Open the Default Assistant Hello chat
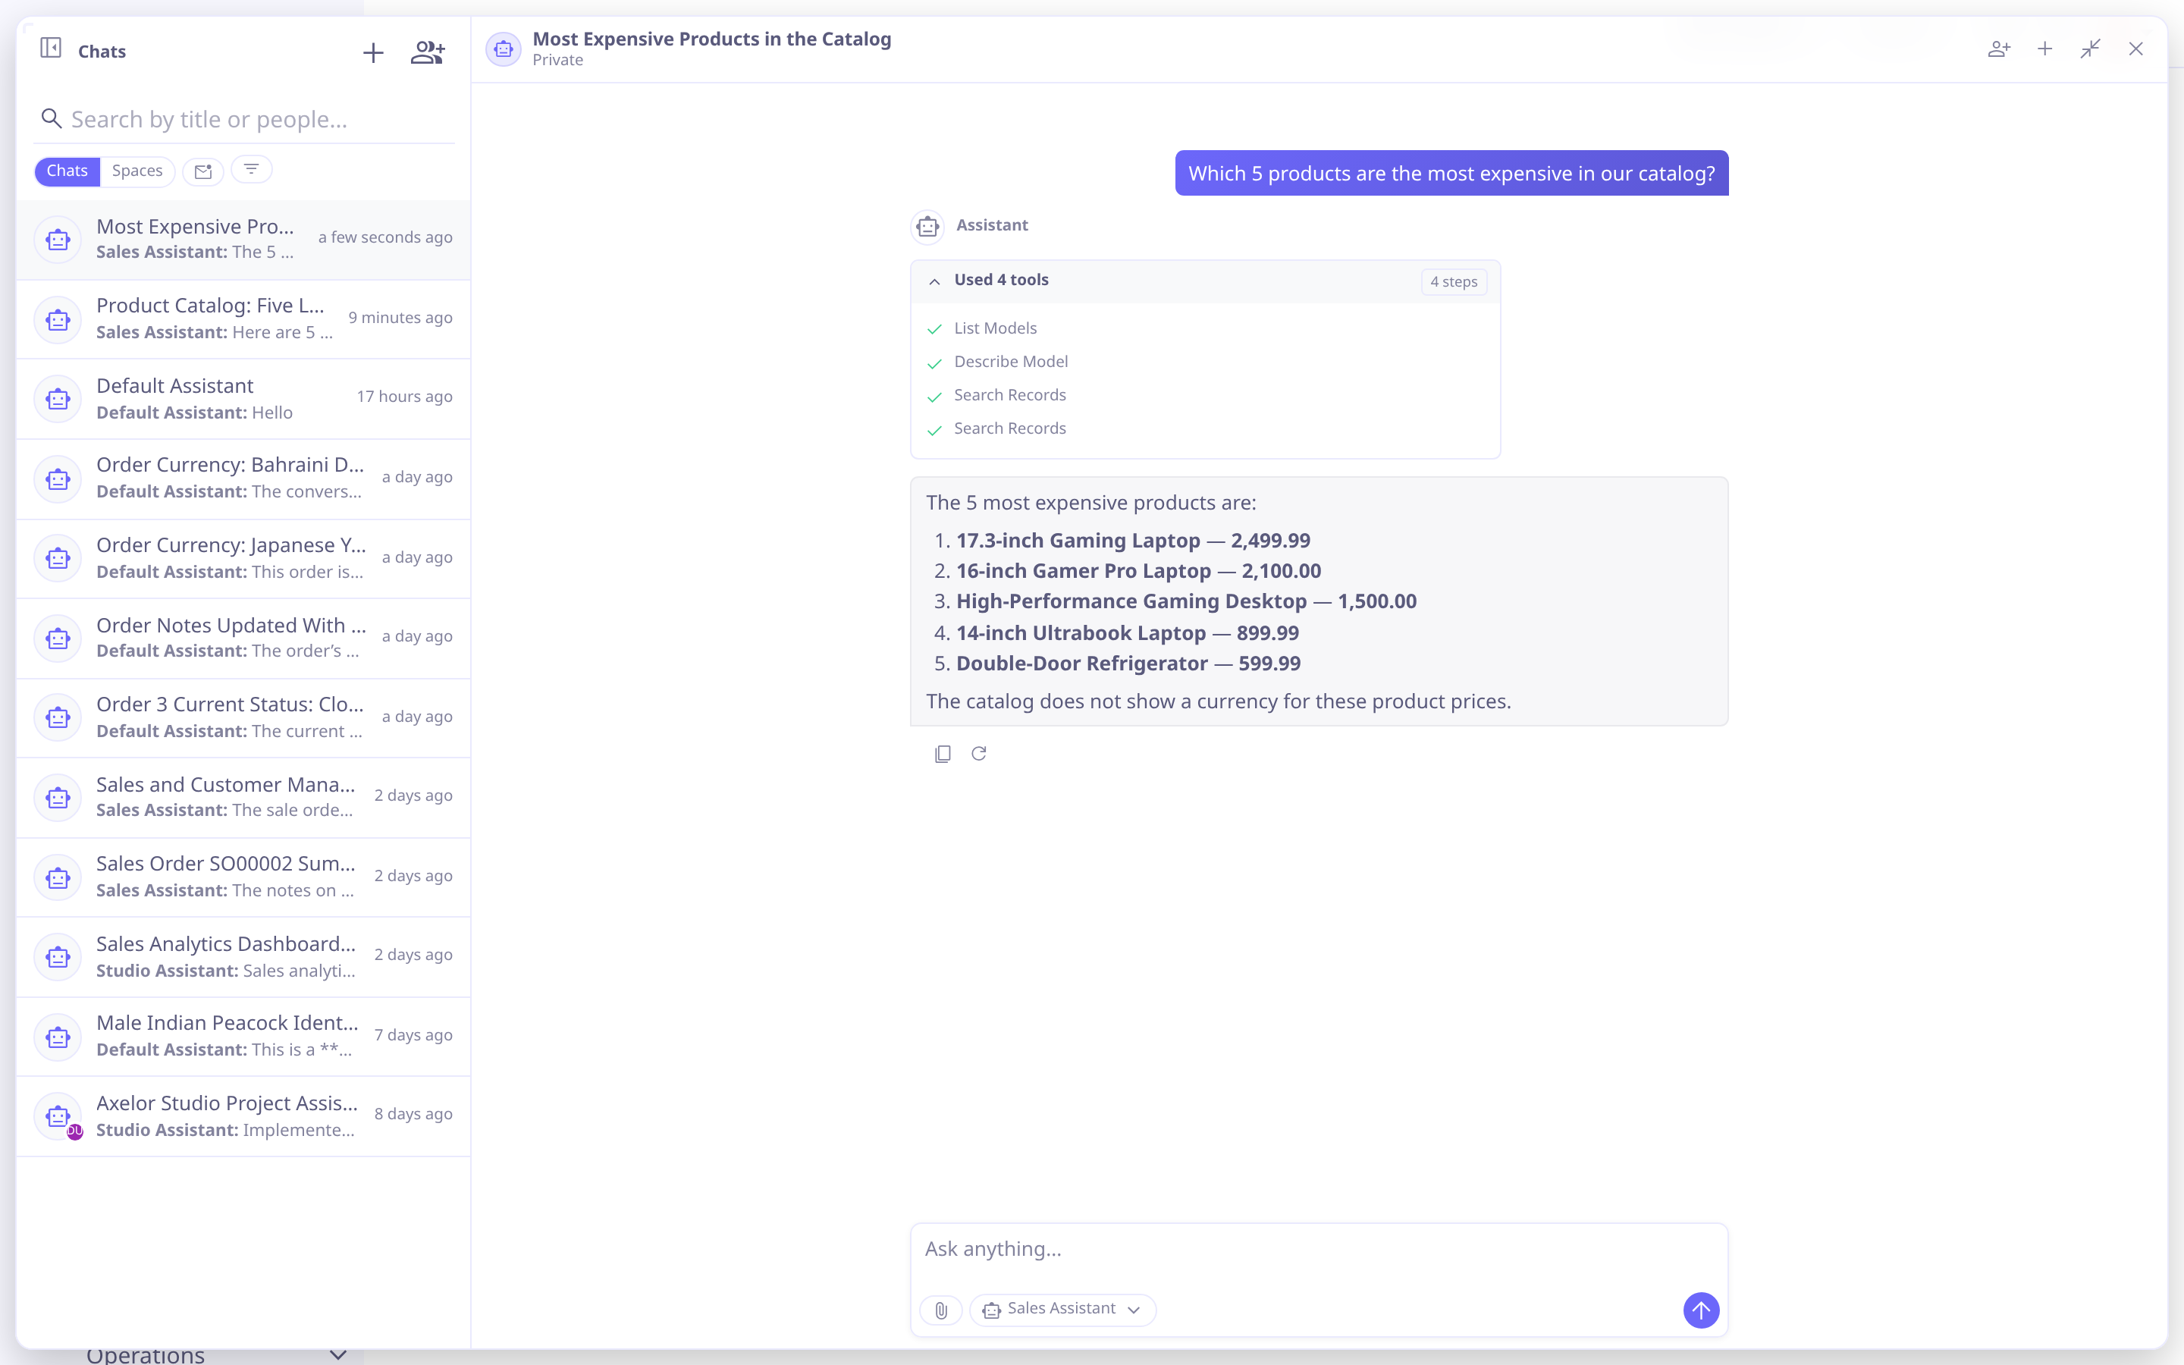The image size is (2184, 1365). point(243,398)
